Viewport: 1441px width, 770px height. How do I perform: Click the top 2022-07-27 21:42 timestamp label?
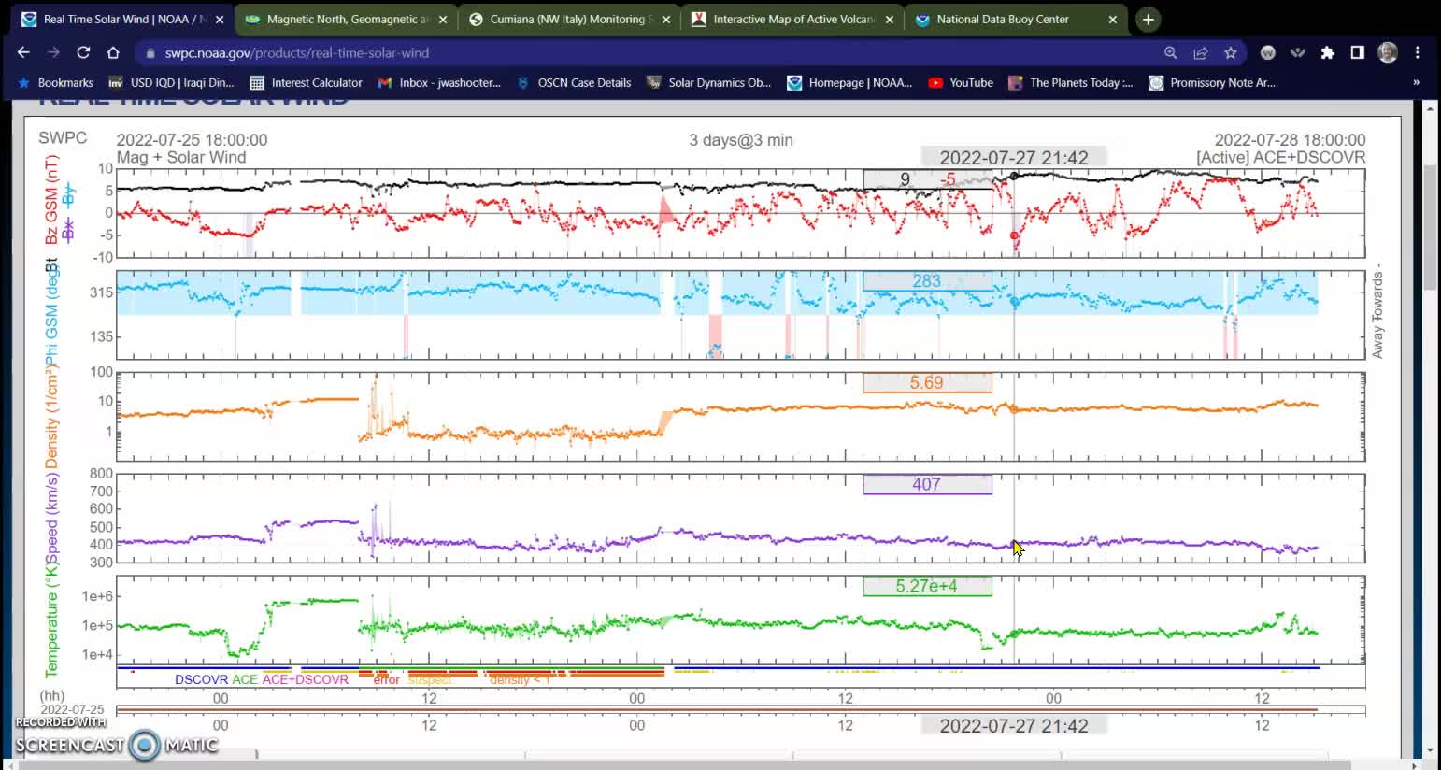tap(1014, 158)
